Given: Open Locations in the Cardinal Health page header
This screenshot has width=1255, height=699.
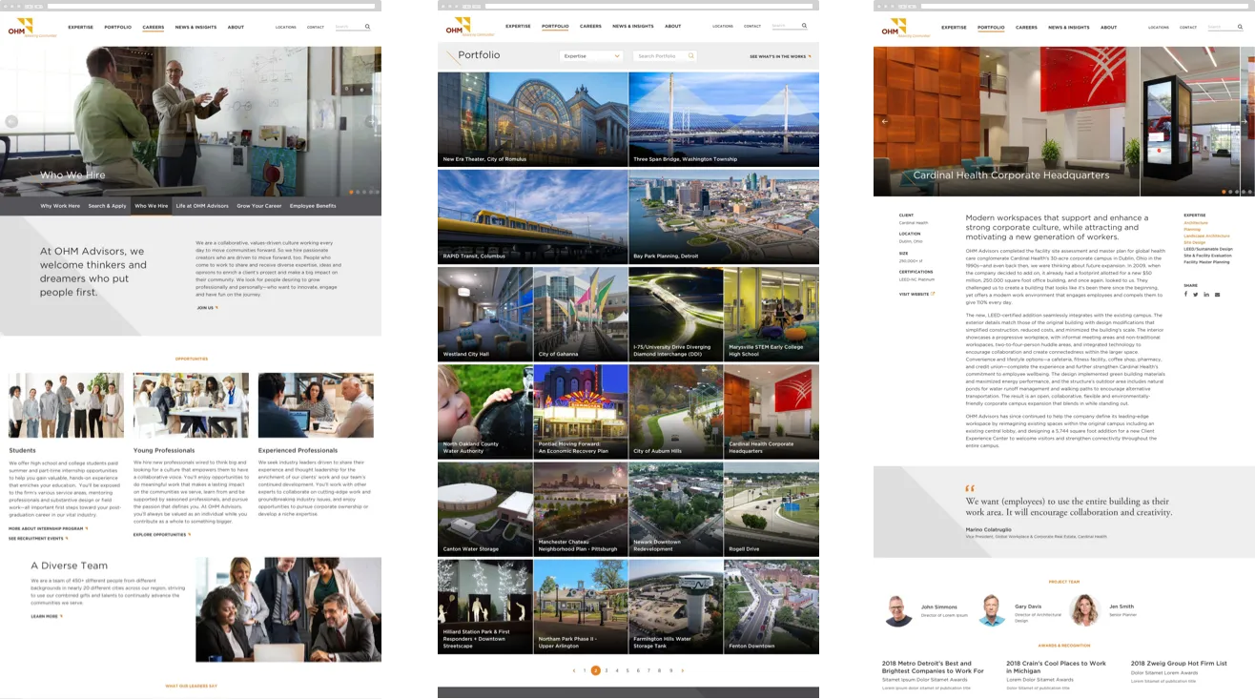Looking at the screenshot, I should coord(1159,27).
